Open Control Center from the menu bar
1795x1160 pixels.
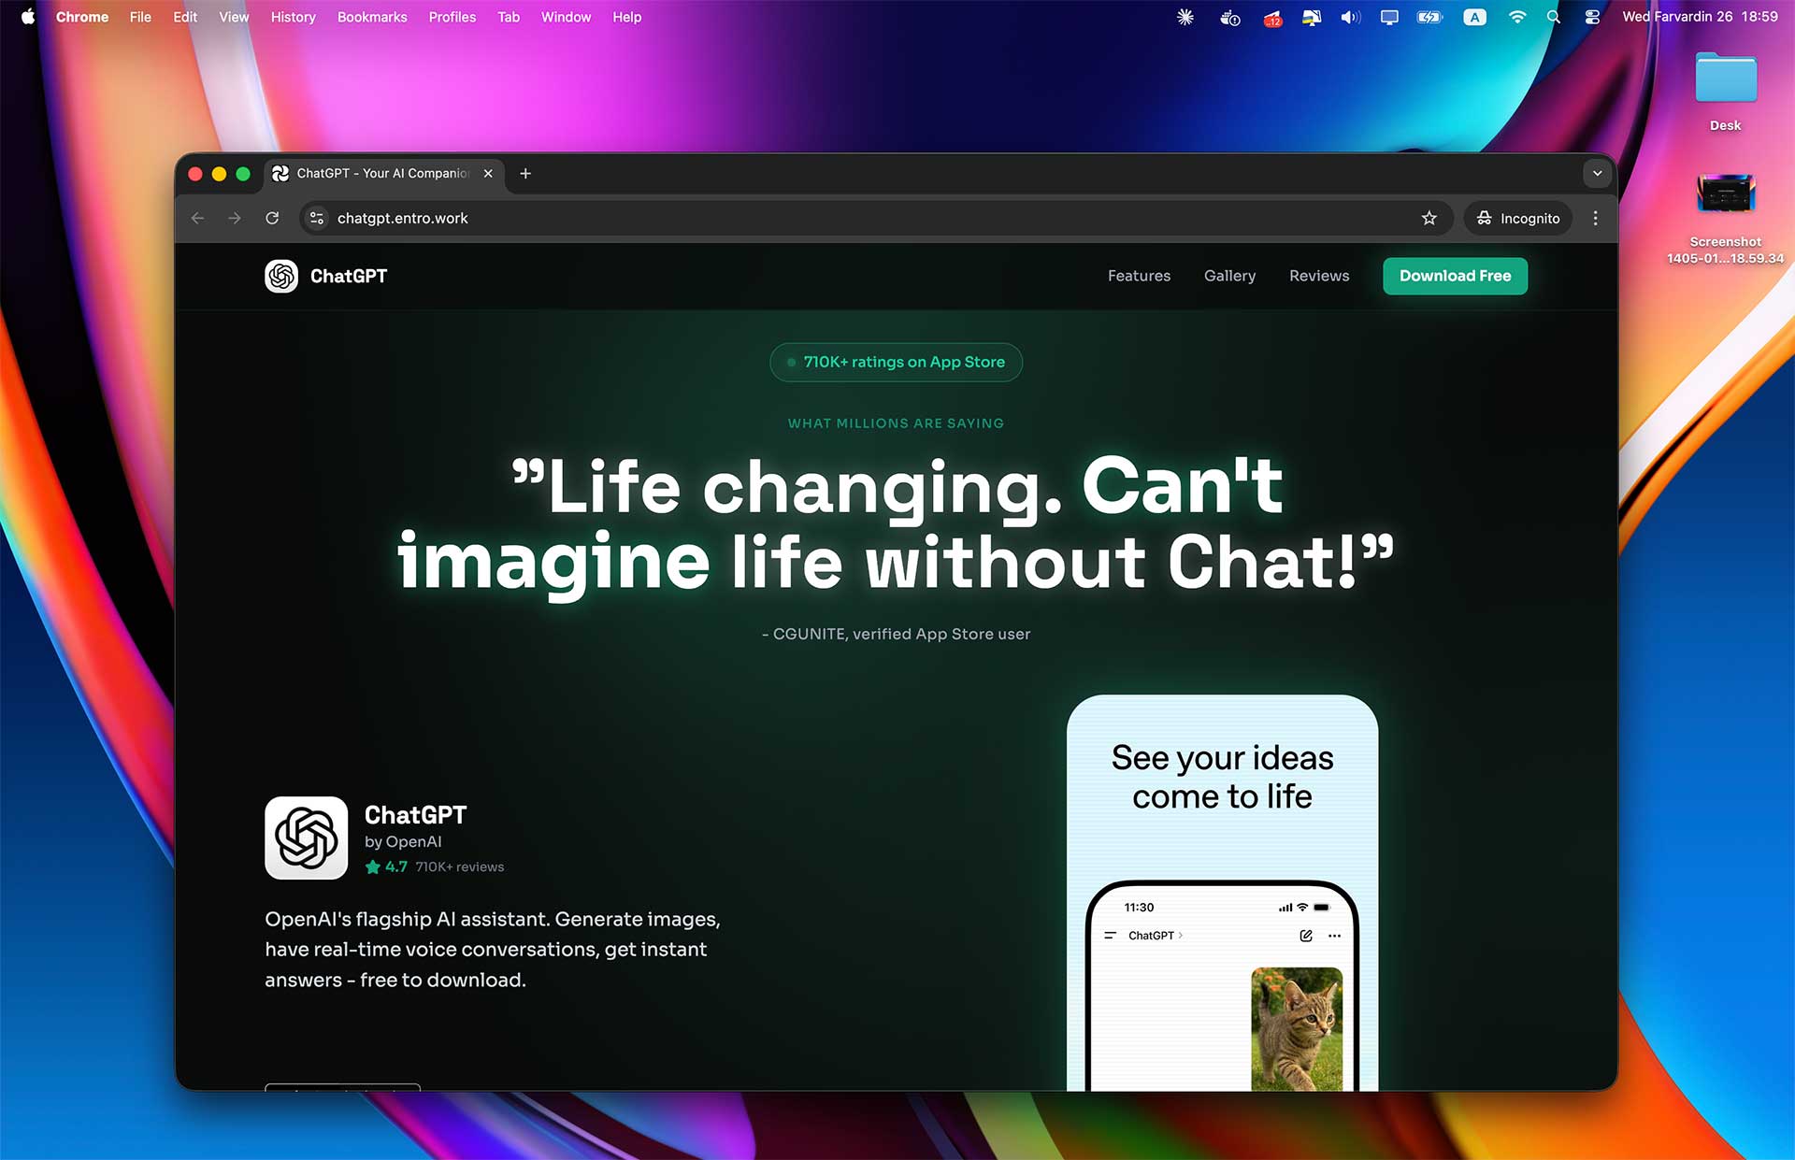click(1592, 17)
